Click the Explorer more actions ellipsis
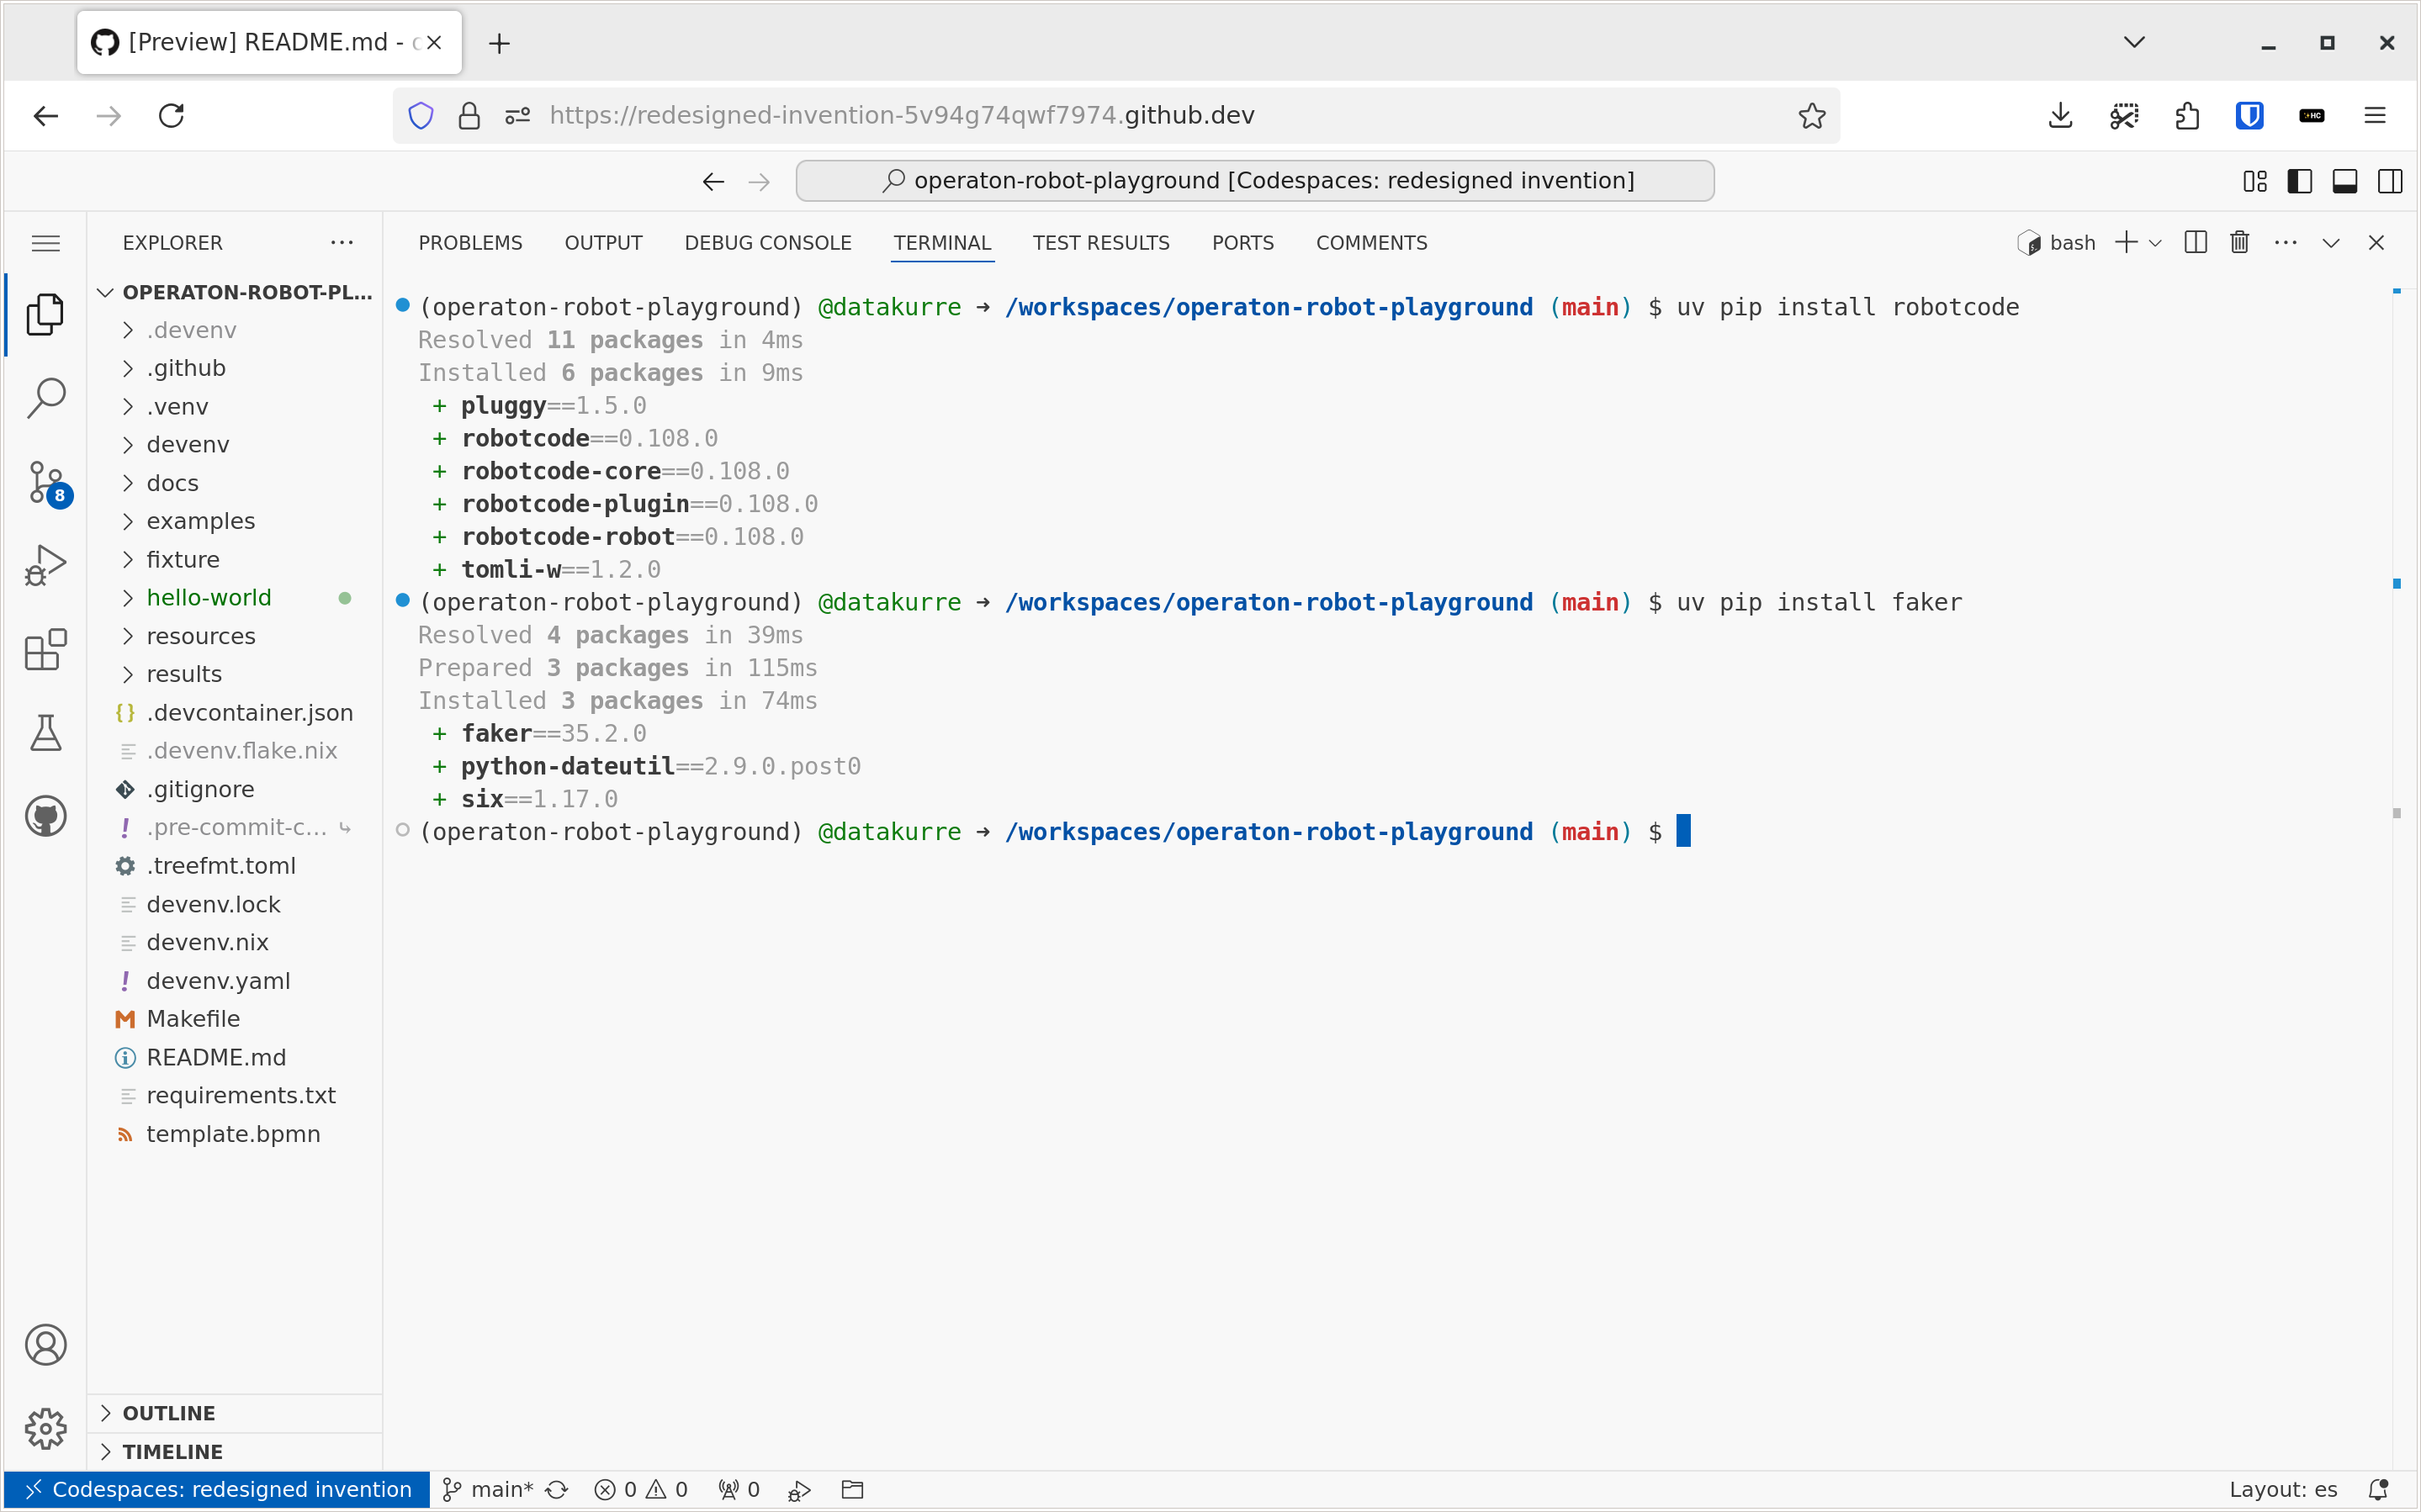 [342, 243]
